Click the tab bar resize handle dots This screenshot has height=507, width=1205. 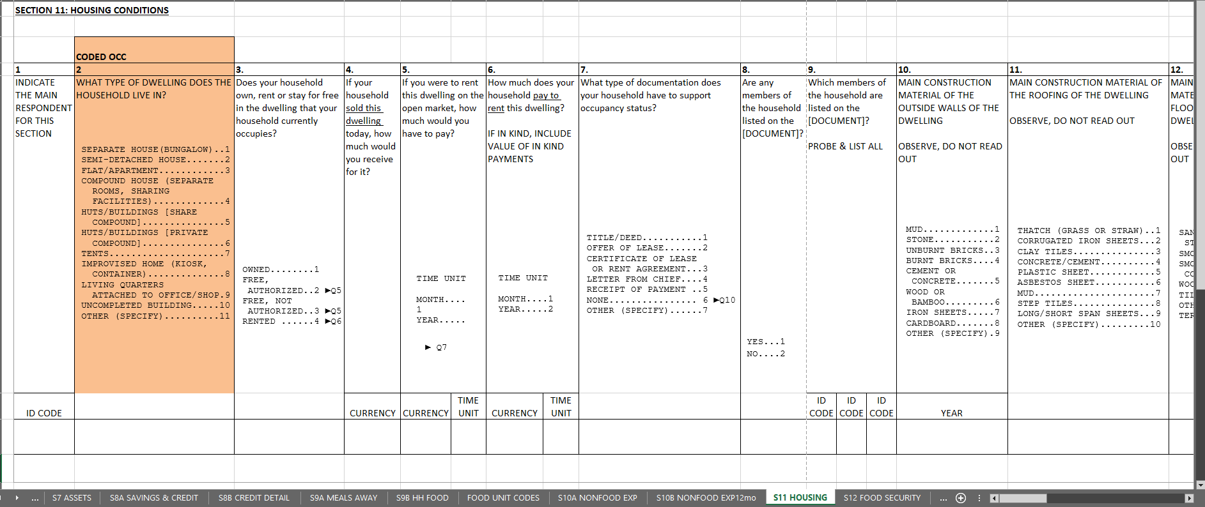(x=979, y=498)
